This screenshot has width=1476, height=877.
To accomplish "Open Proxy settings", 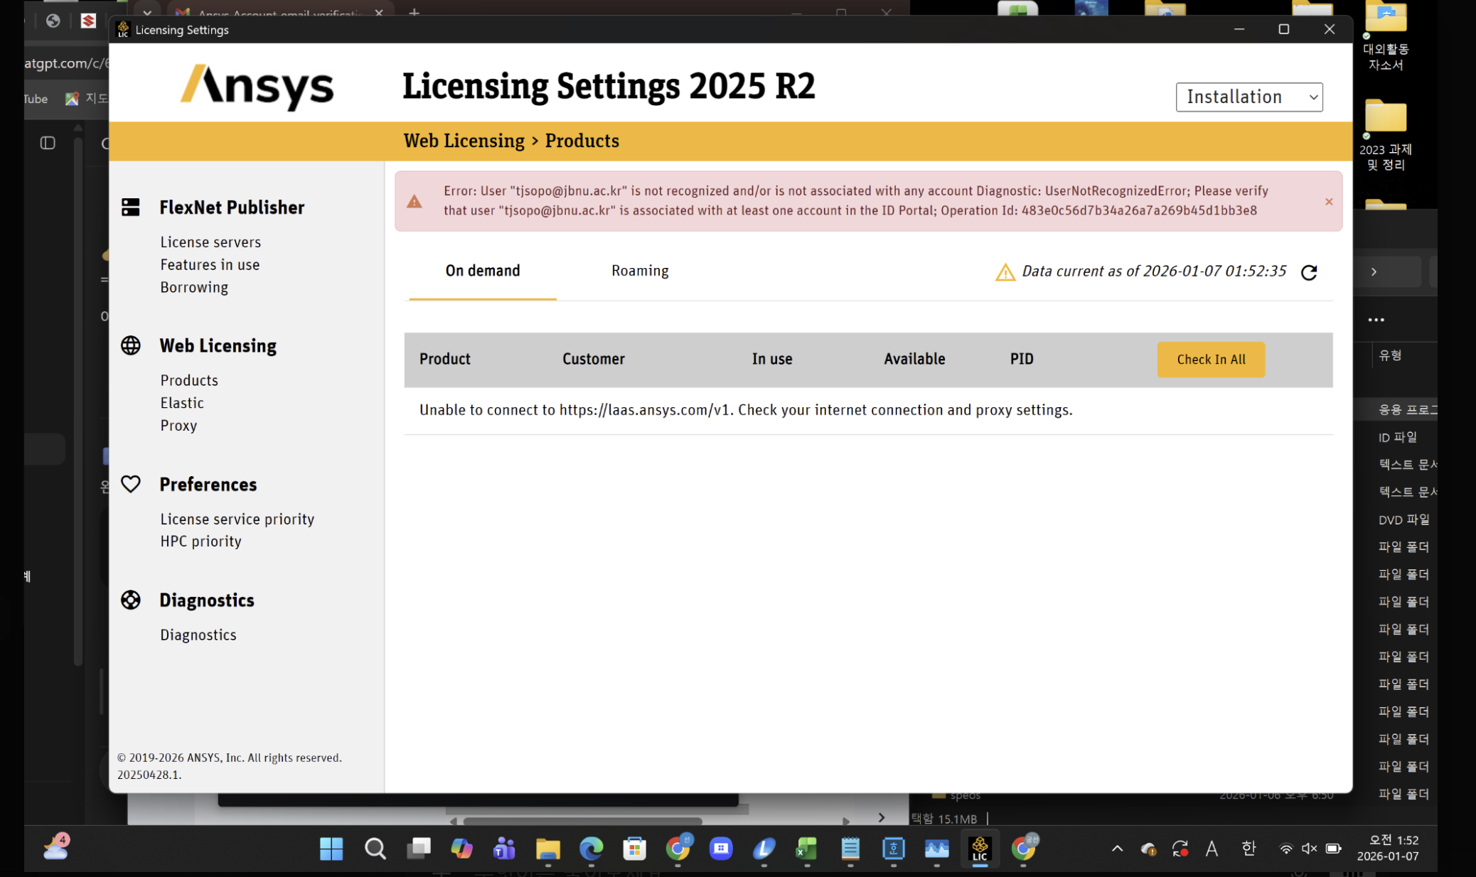I will (x=178, y=426).
